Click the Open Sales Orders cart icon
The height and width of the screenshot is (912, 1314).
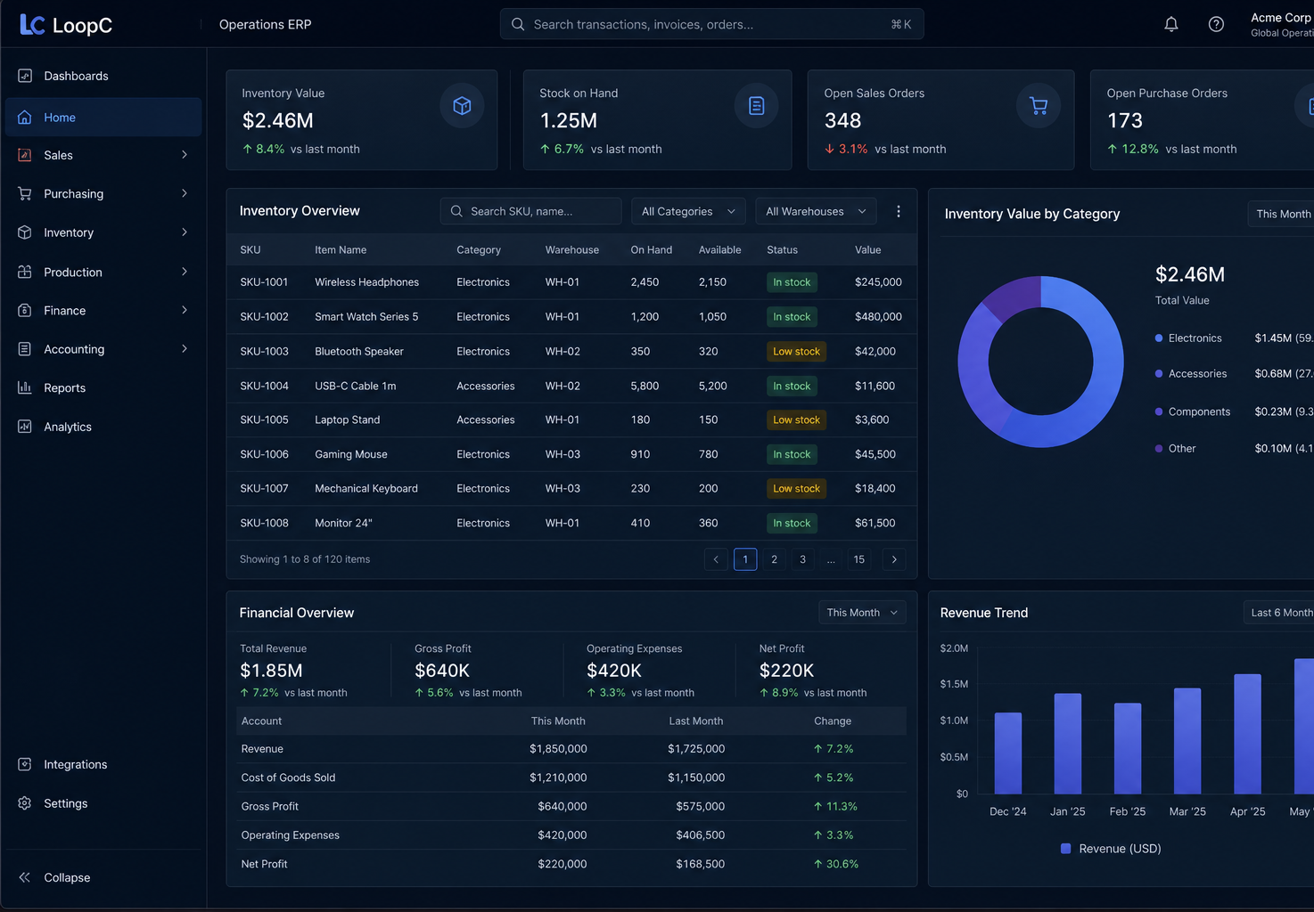pos(1039,106)
